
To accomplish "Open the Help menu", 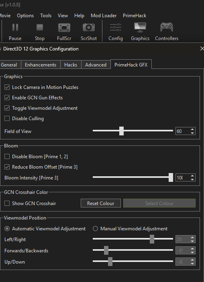I will click(x=79, y=16).
